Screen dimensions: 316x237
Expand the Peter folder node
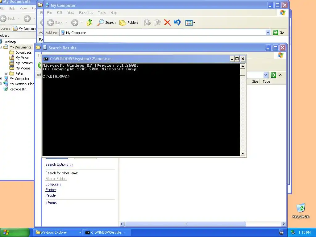tap(6, 73)
